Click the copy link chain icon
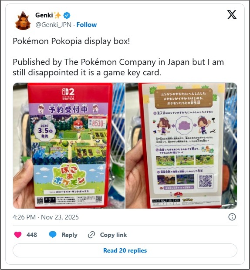Image resolution: width=250 pixels, height=270 pixels. point(91,235)
